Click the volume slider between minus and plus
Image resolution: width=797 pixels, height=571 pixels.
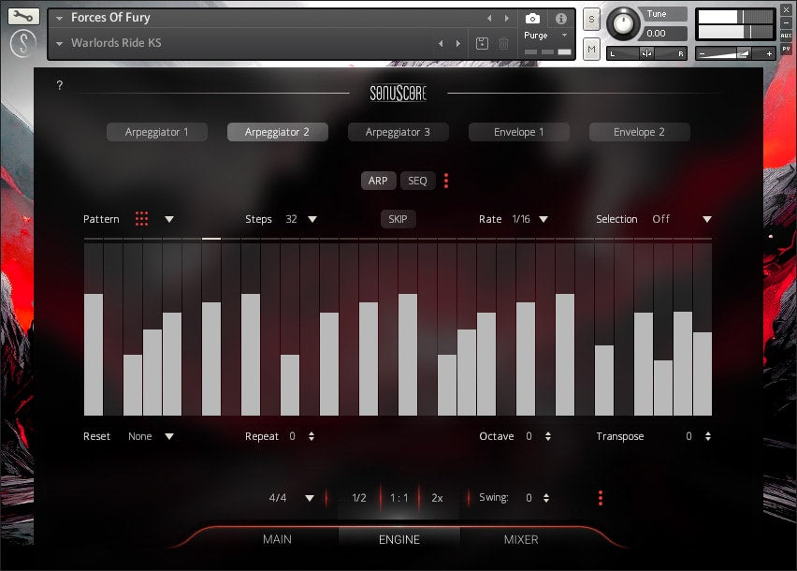tap(735, 53)
